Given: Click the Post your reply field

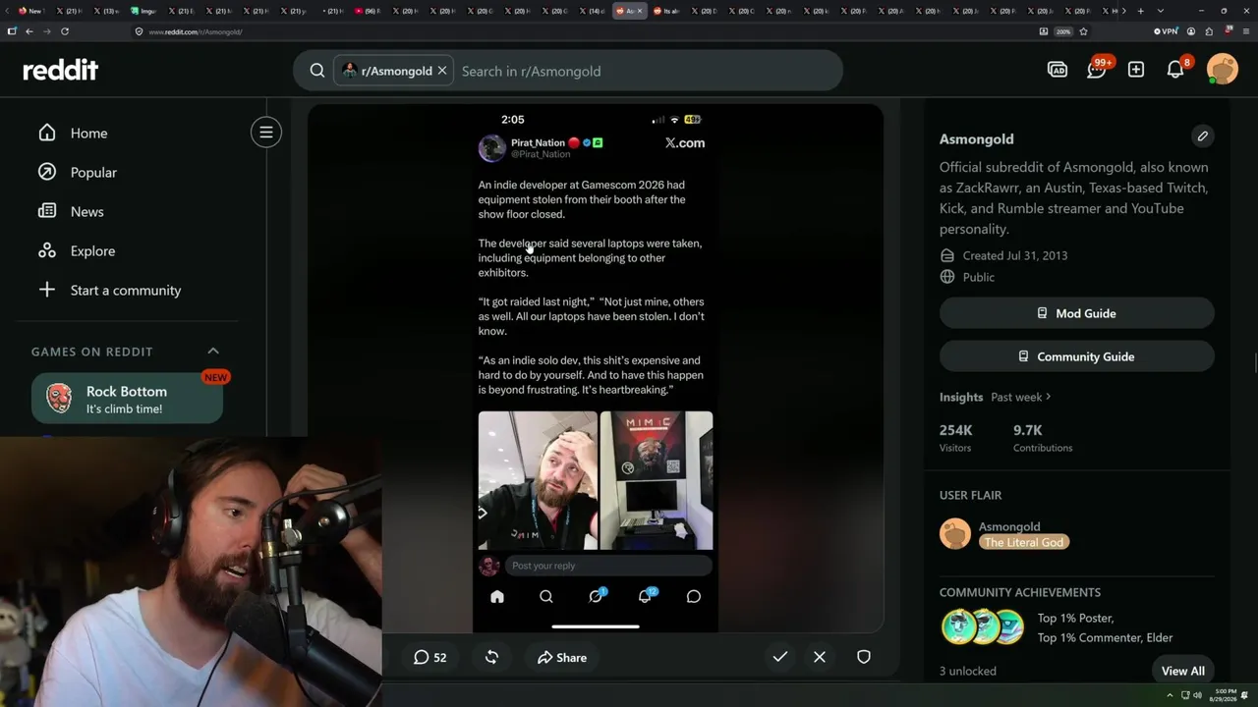Looking at the screenshot, I should [x=607, y=566].
